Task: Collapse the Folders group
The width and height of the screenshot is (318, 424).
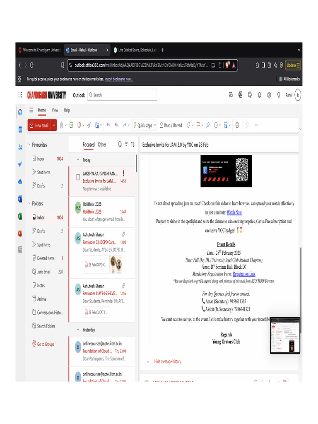Action: 29,203
